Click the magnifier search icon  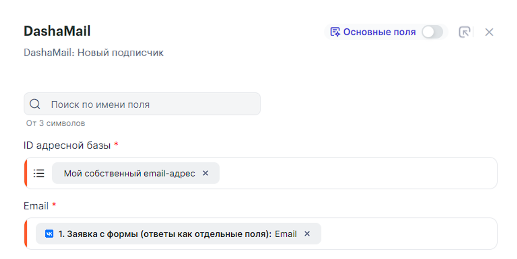point(35,104)
